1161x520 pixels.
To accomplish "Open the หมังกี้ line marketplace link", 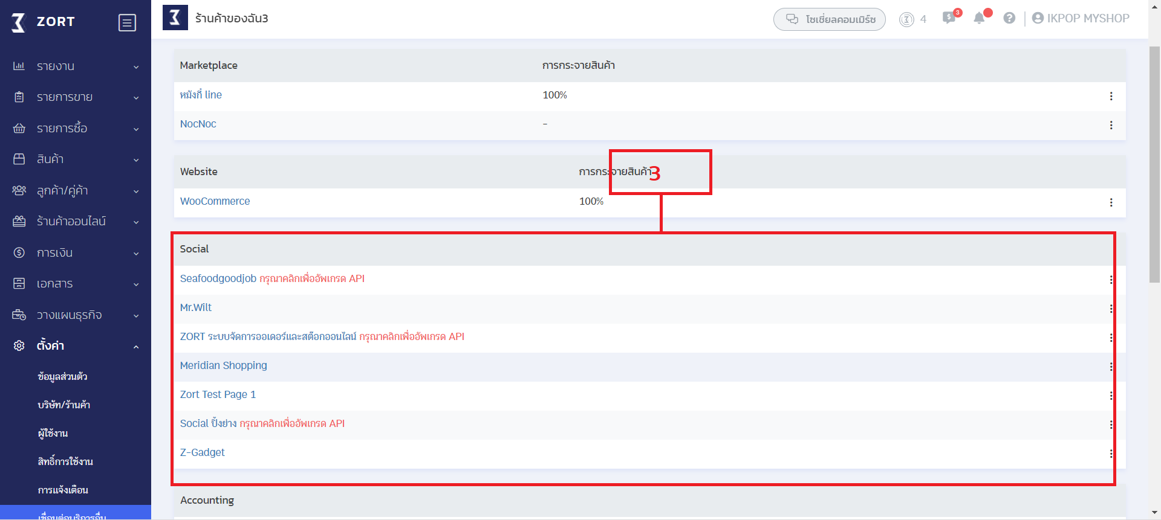I will click(201, 95).
